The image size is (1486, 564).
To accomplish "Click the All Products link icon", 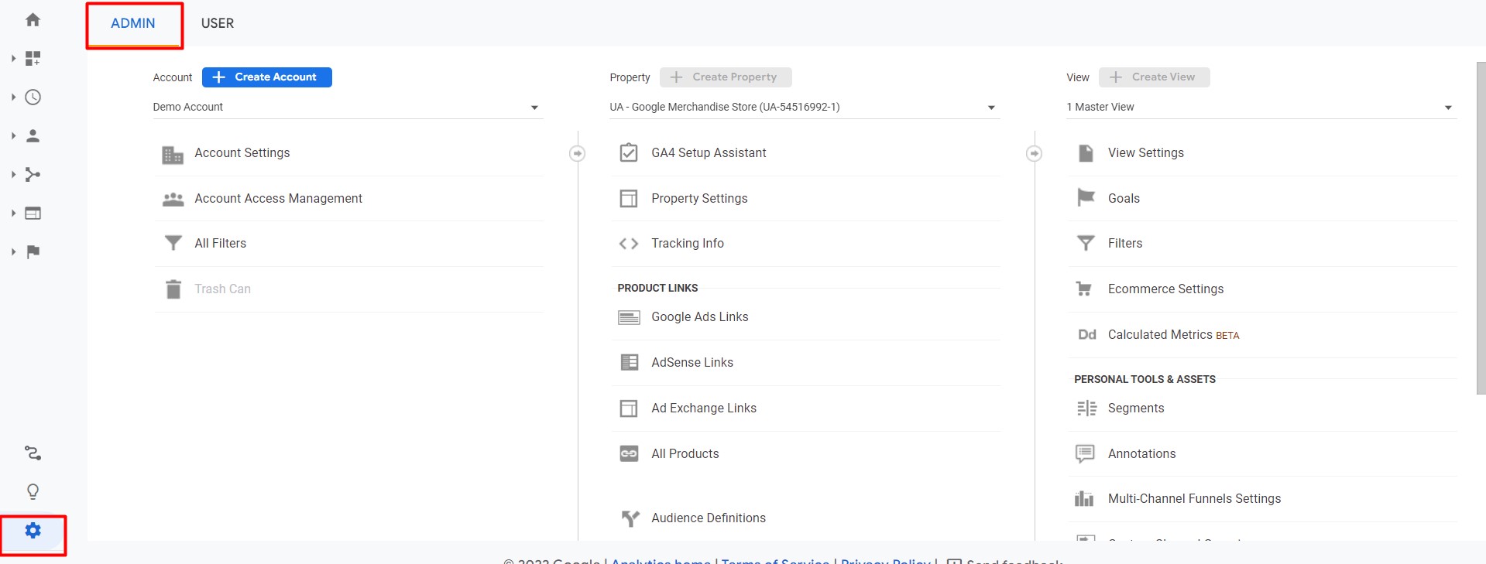I will click(x=629, y=454).
